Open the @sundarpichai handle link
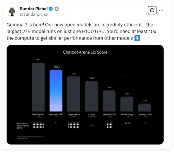Viewport: 174px width, 152px height. coord(34,14)
